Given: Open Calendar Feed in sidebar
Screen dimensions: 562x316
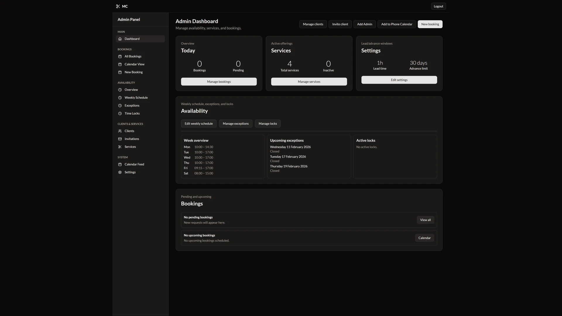Looking at the screenshot, I should tap(140, 164).
